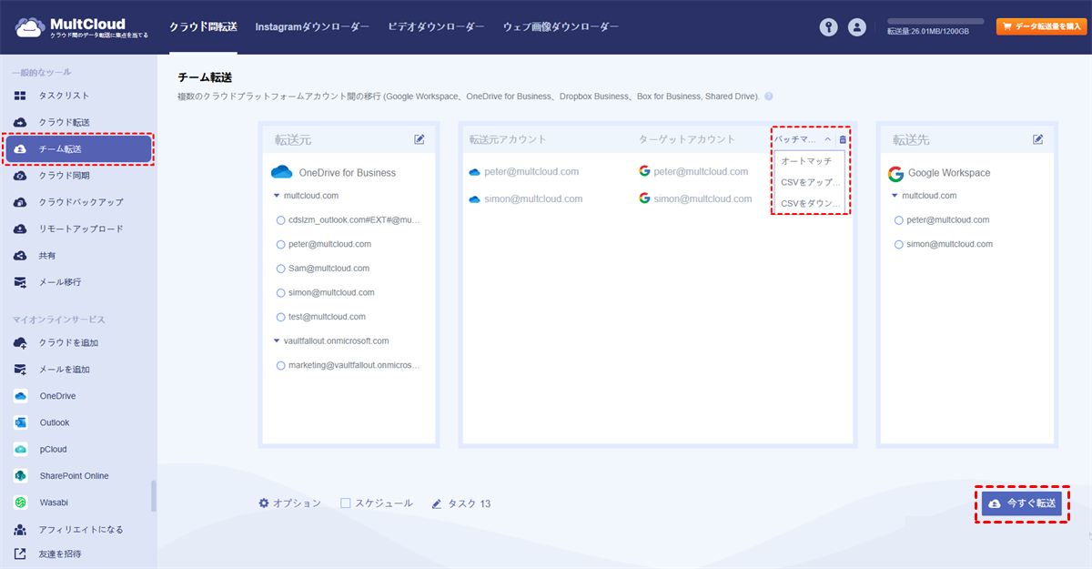Switch to ビデオダウンローダー tab
Screen dimensions: 1092x569
pos(436,27)
